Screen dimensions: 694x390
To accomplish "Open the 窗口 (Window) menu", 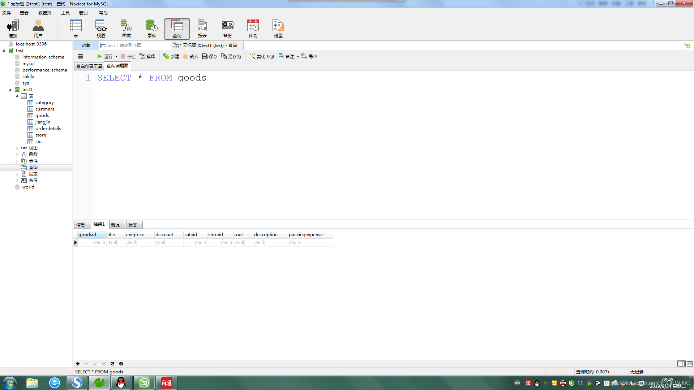I will click(83, 13).
